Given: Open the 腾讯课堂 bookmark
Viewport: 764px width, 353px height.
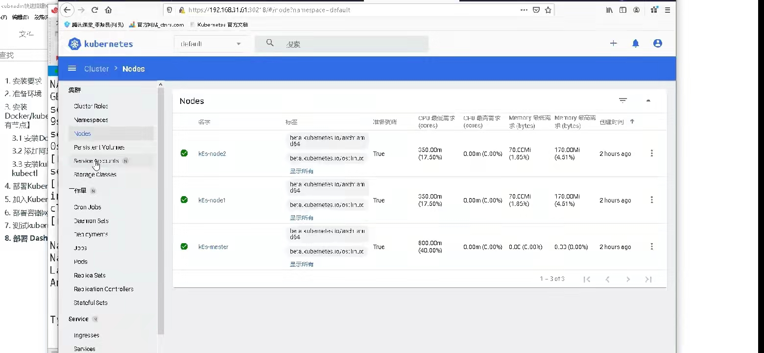Looking at the screenshot, I should (x=94, y=25).
